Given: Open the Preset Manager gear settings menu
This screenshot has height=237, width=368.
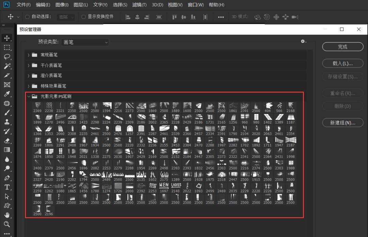Looking at the screenshot, I should pos(303,41).
